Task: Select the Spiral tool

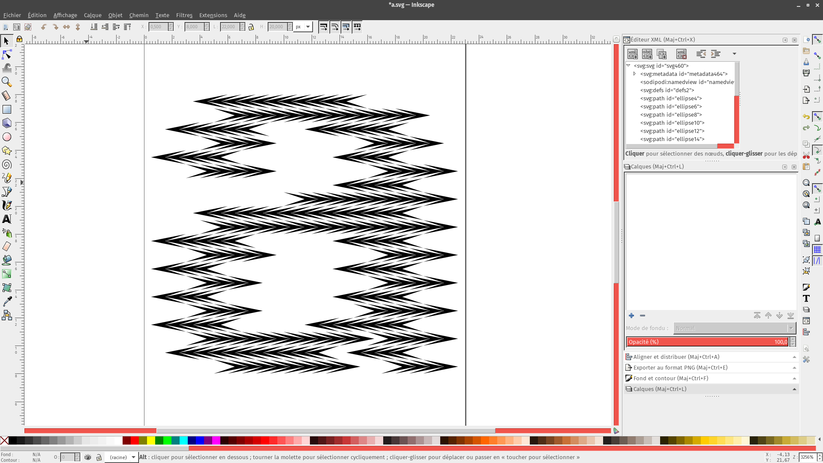Action: coord(6,165)
